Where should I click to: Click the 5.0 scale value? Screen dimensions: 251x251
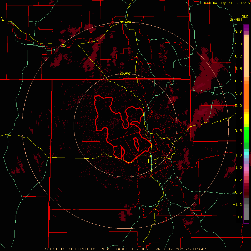click(x=238, y=106)
